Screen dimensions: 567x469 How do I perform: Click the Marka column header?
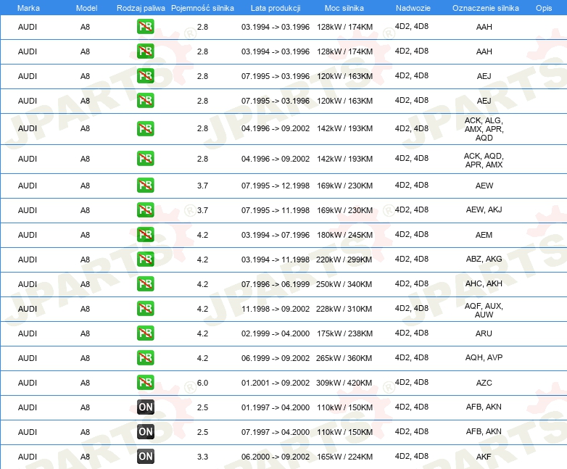coord(28,8)
